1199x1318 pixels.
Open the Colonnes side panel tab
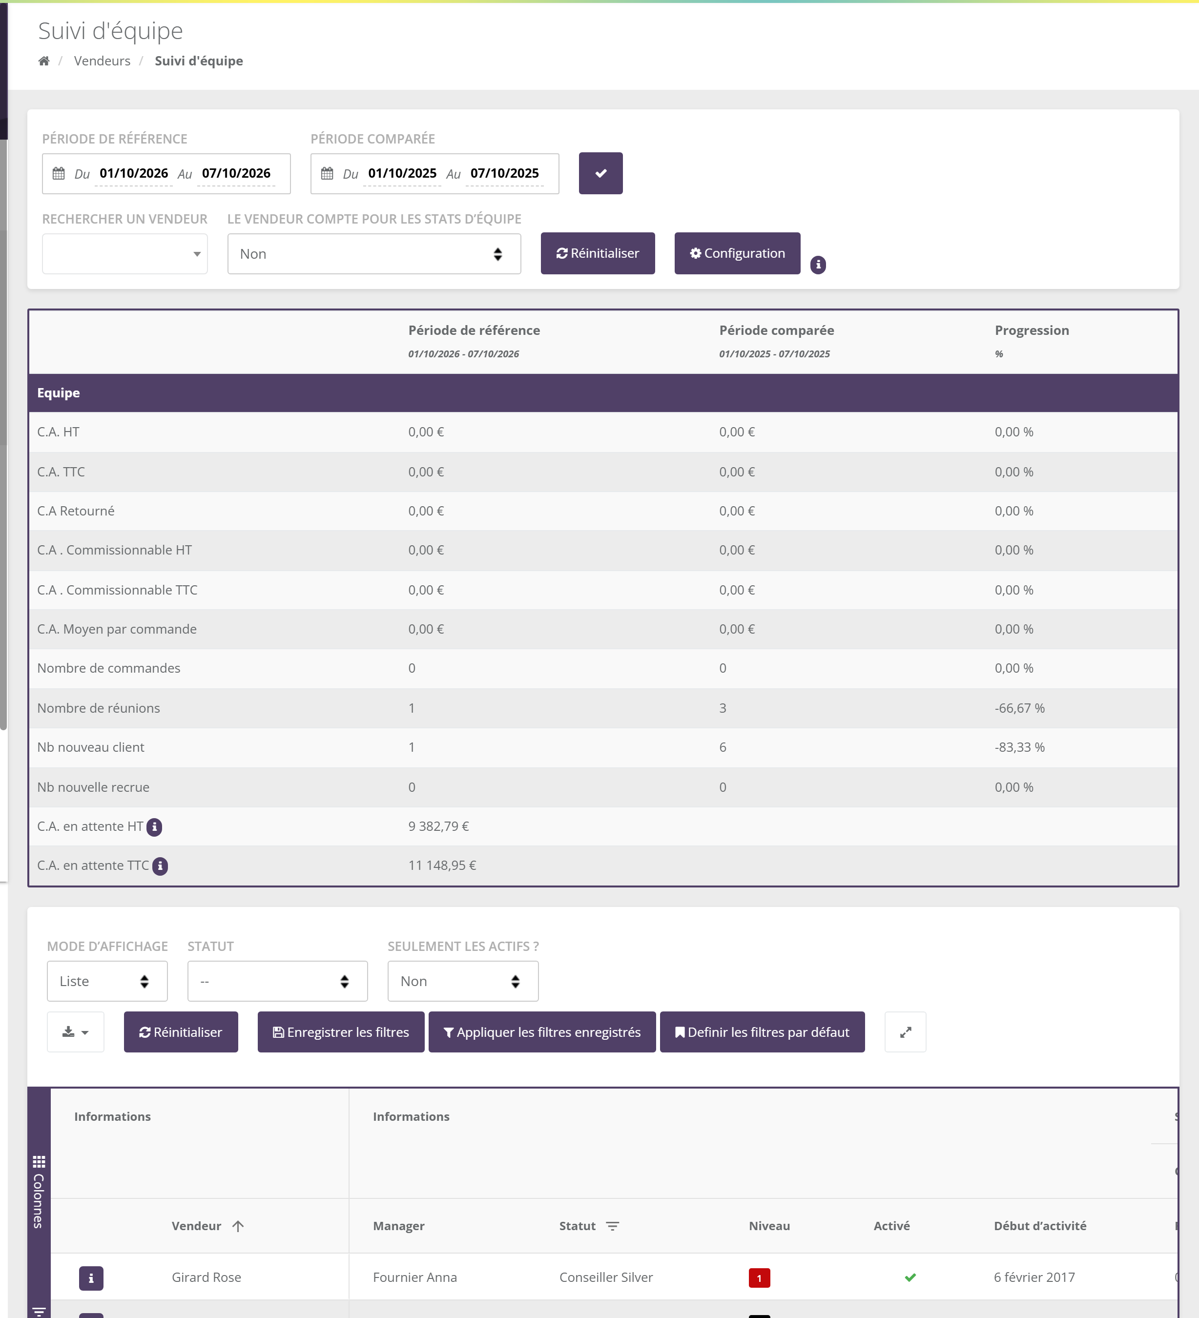click(39, 1193)
